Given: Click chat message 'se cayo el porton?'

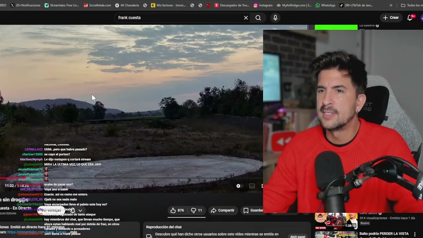Looking at the screenshot, I should pos(57,154).
